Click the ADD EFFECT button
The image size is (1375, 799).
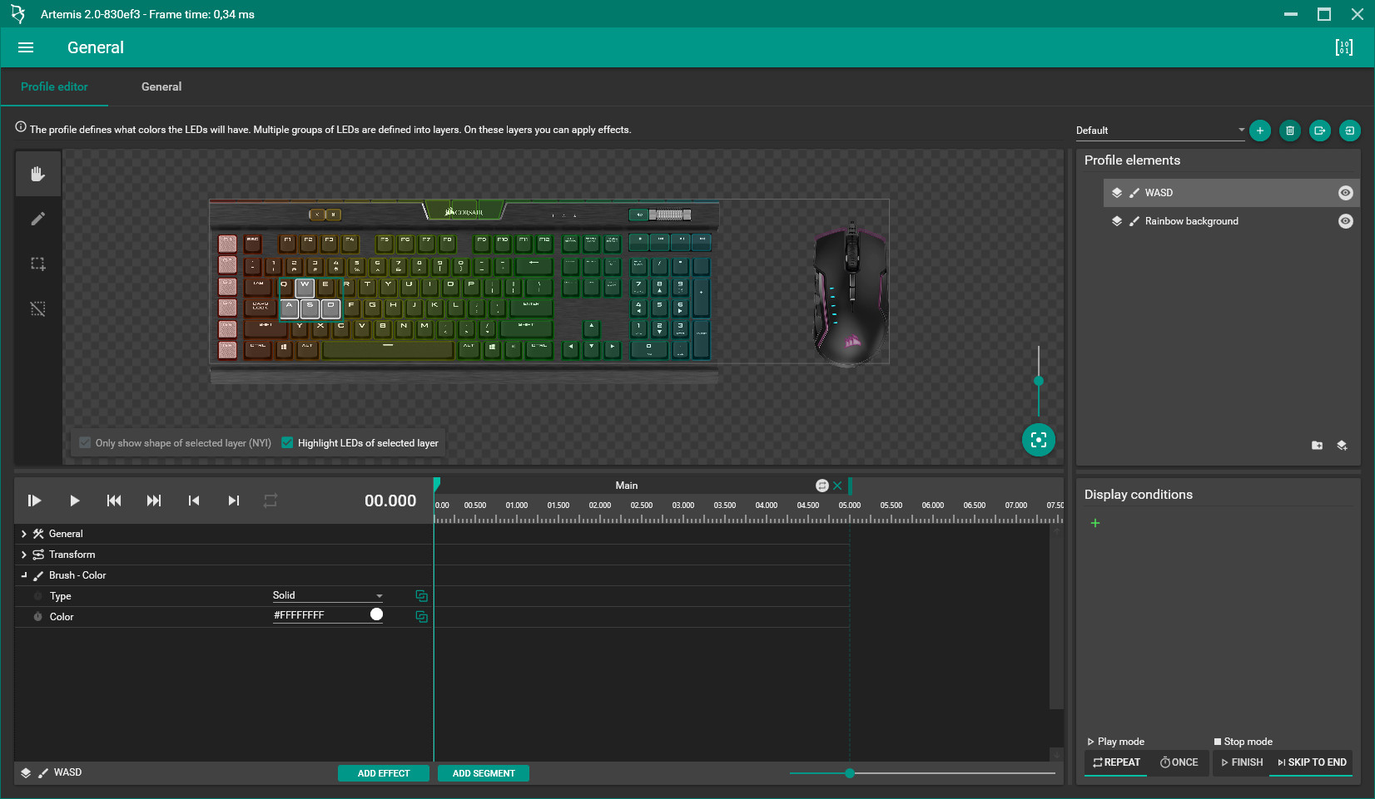pyautogui.click(x=384, y=773)
